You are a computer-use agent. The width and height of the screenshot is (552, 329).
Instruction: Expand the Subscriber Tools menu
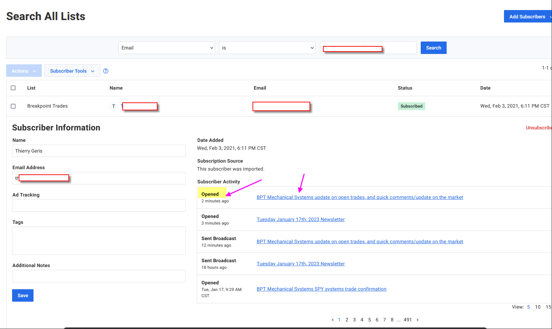point(72,71)
